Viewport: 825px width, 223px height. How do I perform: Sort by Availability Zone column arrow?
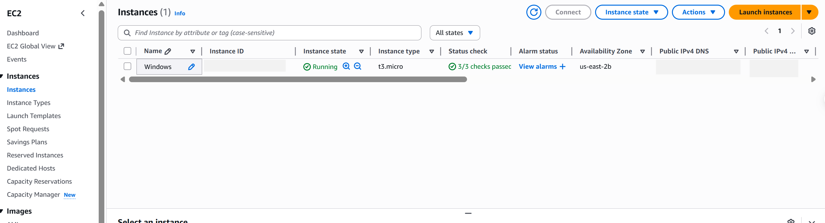[x=642, y=51]
